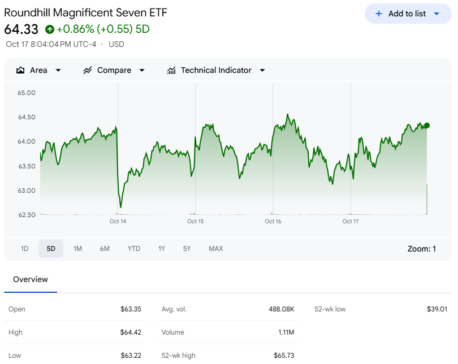
Task: Click the Oct 15 date axis label
Action: point(196,221)
